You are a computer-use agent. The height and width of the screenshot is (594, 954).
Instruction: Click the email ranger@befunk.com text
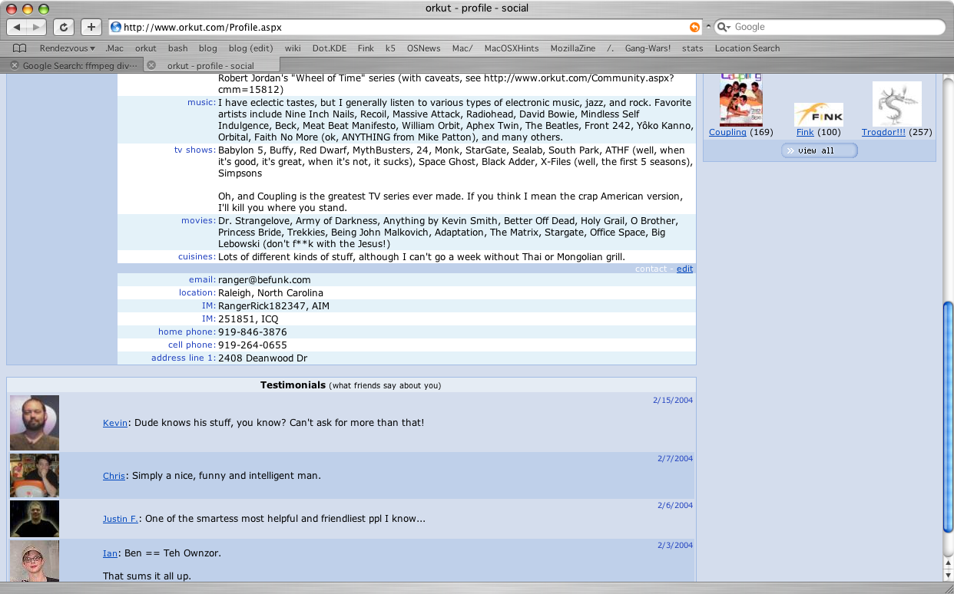click(x=264, y=280)
